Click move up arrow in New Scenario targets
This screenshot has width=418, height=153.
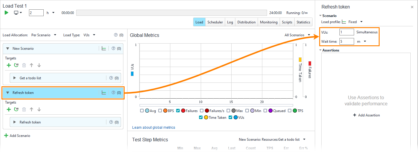[32, 65]
